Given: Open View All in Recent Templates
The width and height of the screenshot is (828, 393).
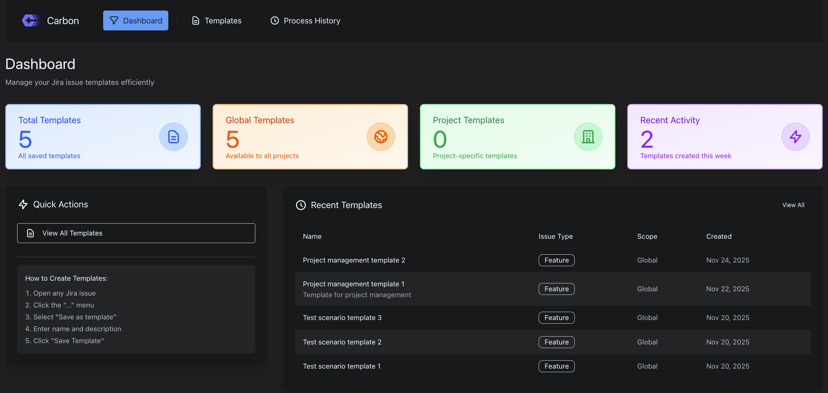Looking at the screenshot, I should (x=793, y=205).
